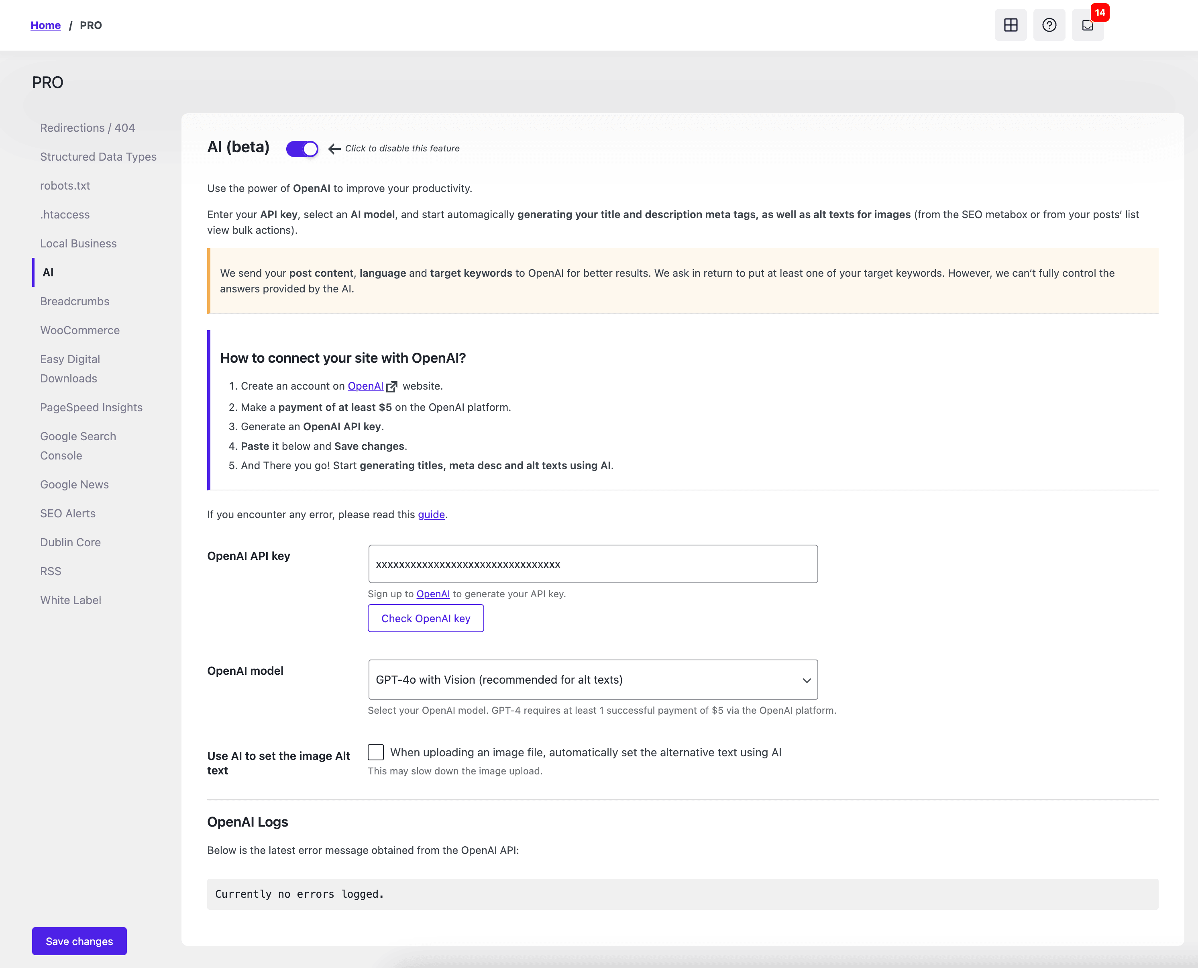
Task: Open WooCommerce settings tab
Action: point(79,331)
